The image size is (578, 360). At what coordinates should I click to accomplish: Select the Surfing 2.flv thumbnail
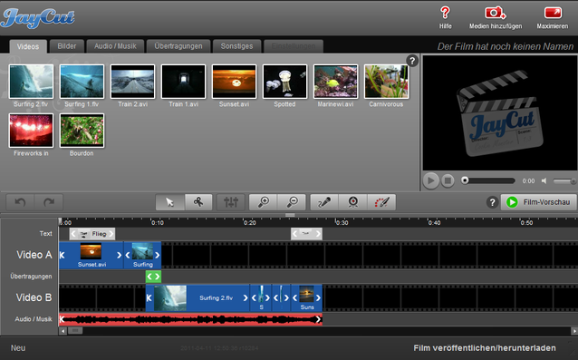coord(31,82)
